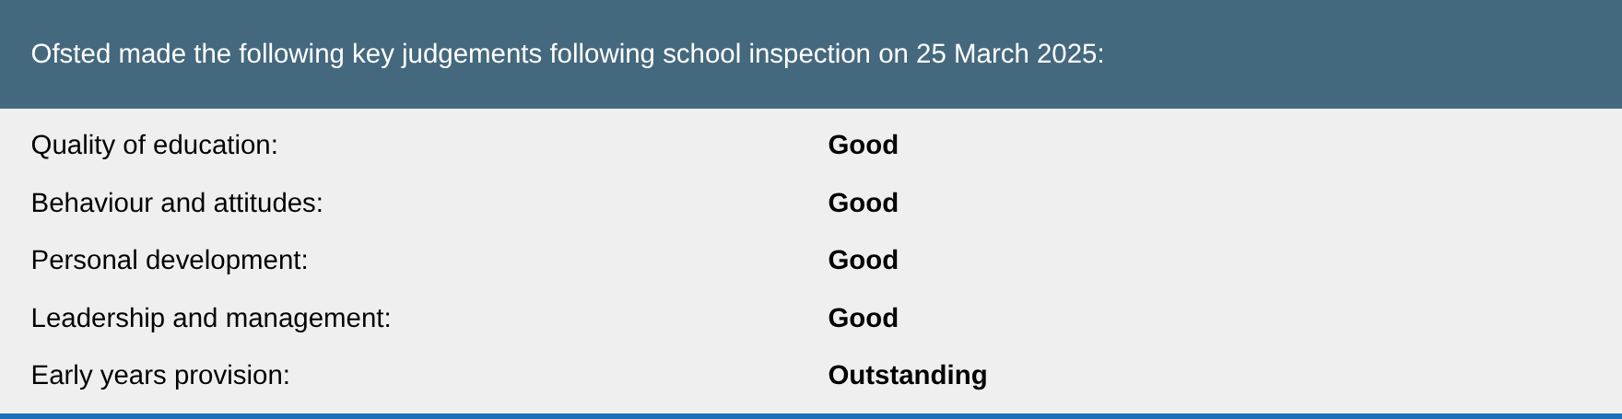Select the 'Early years provision:' label
This screenshot has width=1622, height=419.
(x=160, y=376)
